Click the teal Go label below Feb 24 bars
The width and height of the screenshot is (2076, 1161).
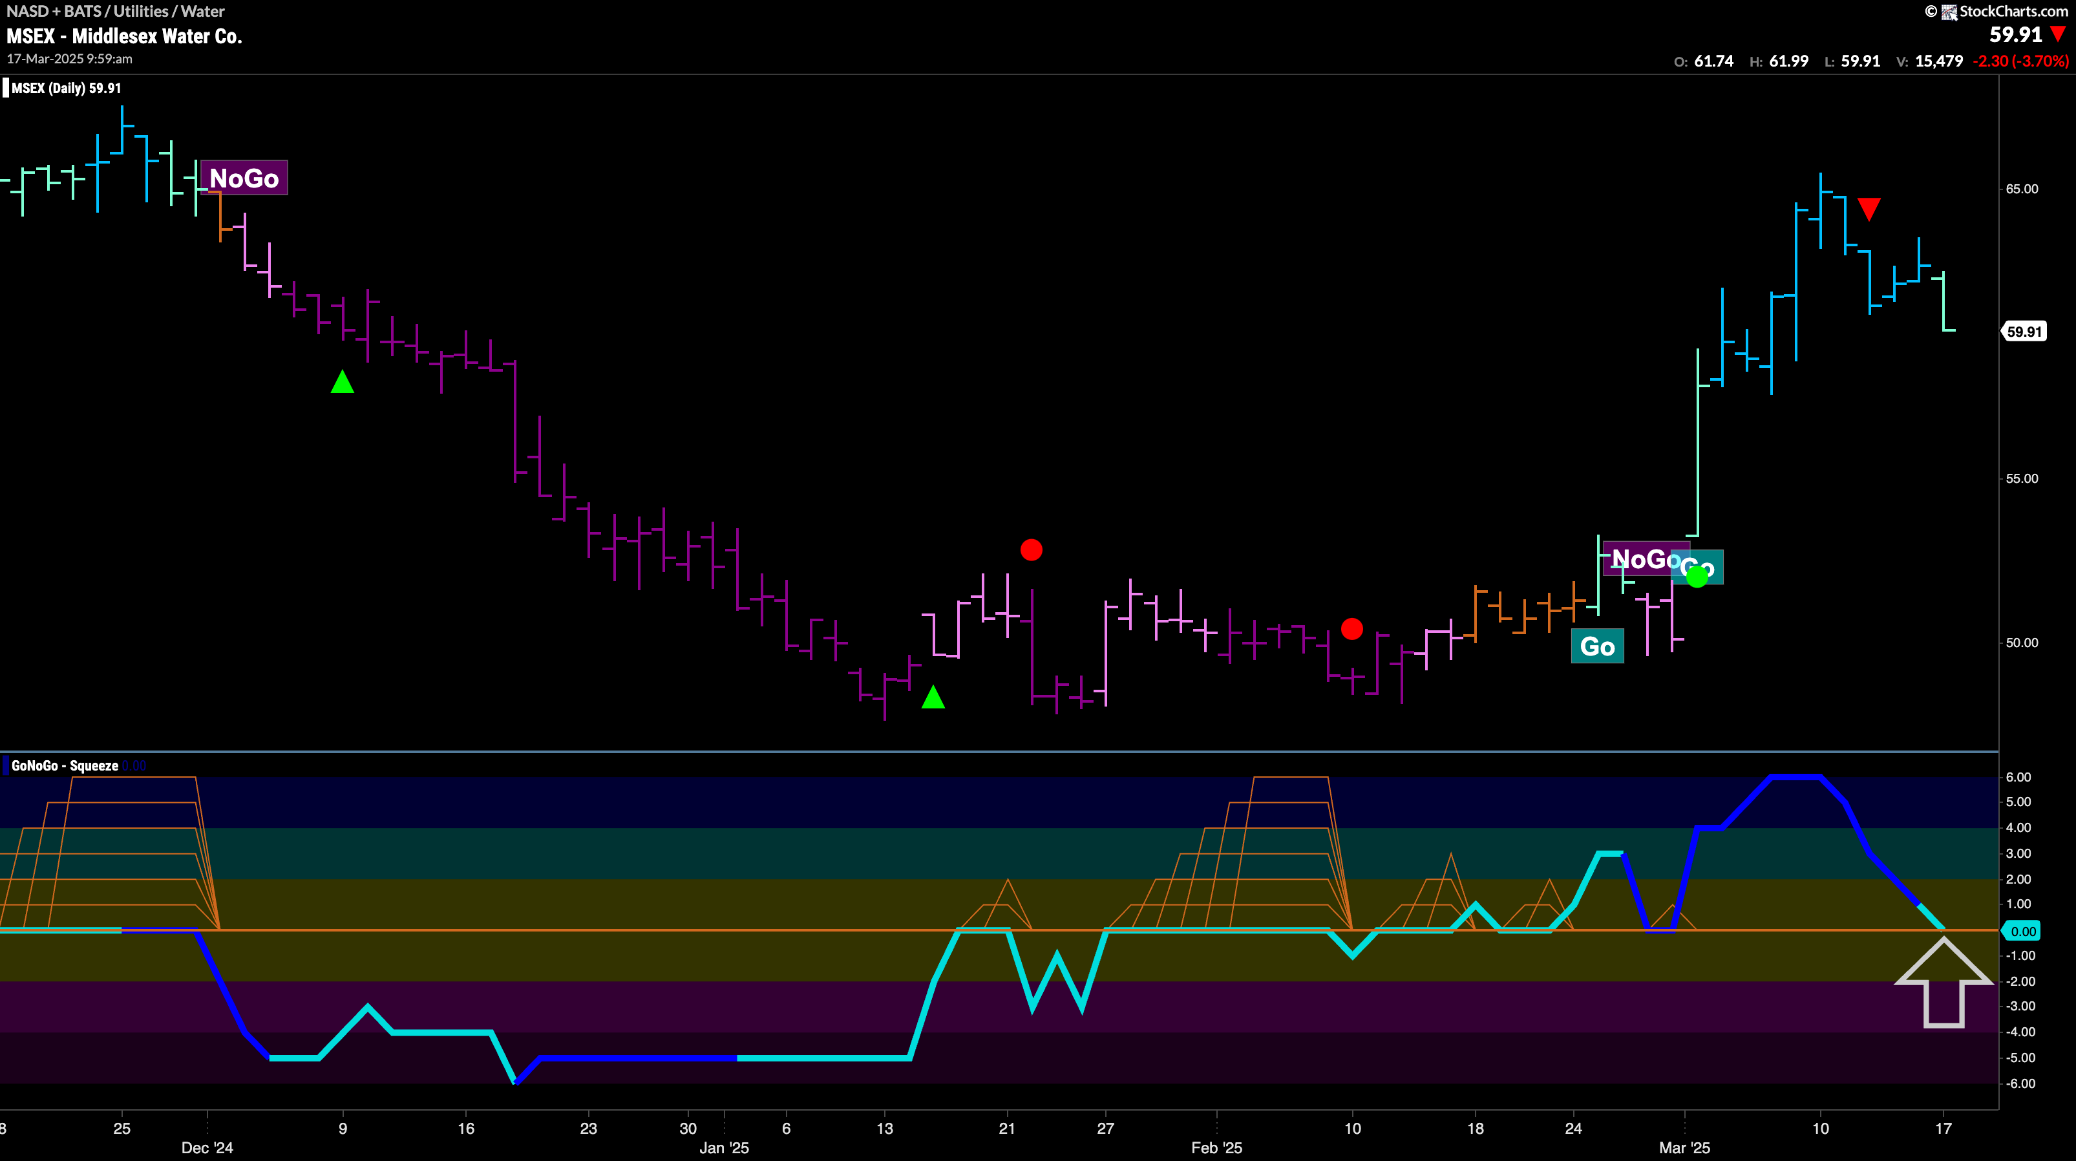(1597, 646)
